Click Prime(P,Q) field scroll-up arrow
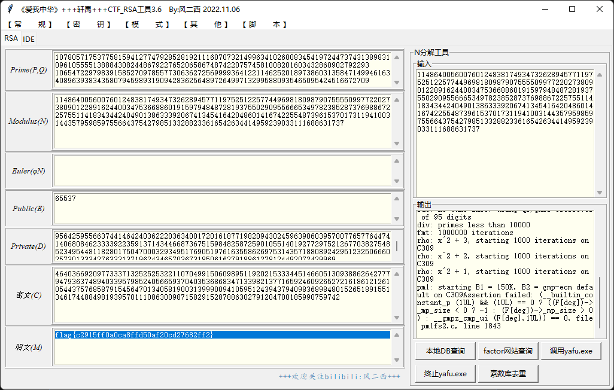Screen dimensions: 614x390 (x=397, y=57)
